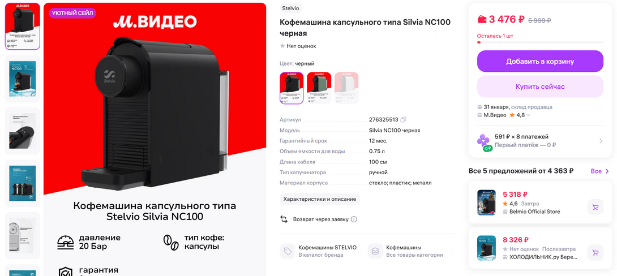
Task: Add Belmio Official Store offer to cart
Action: (x=595, y=207)
